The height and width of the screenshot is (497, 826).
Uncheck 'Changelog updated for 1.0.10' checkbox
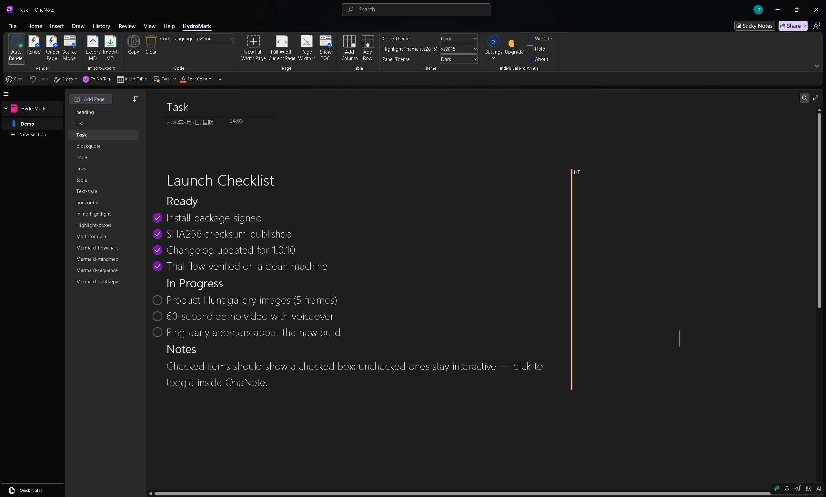(157, 250)
